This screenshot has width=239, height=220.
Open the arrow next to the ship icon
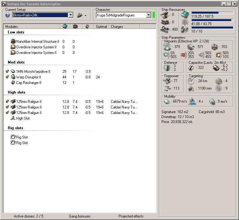[x=85, y=15]
